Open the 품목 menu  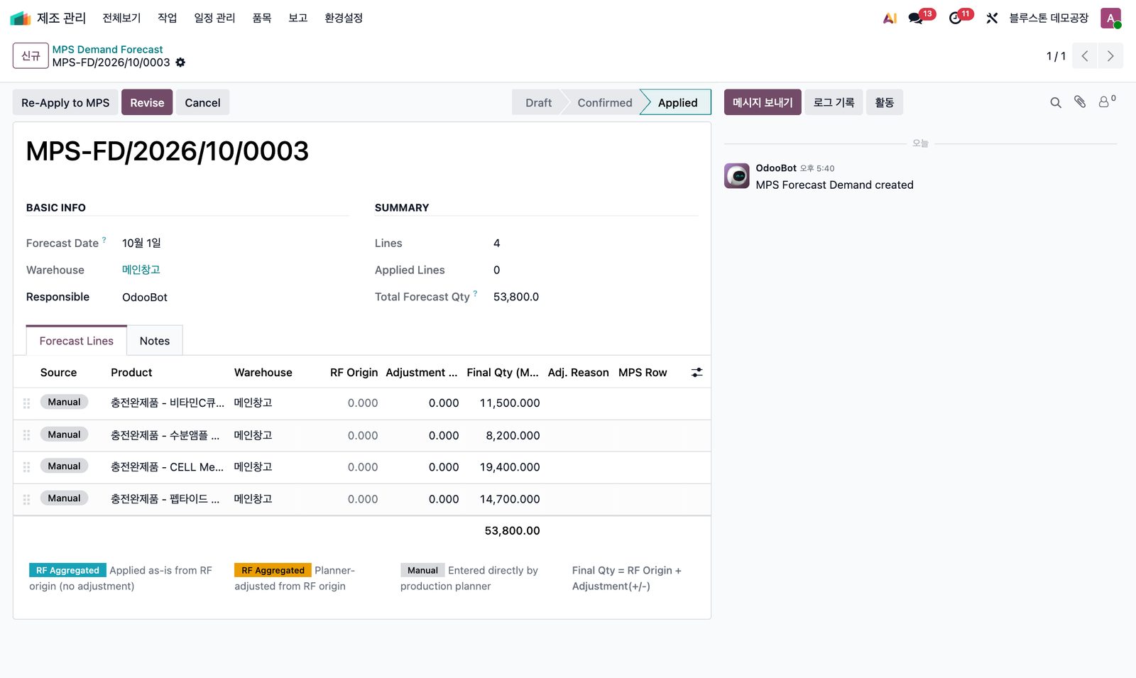[x=262, y=18]
